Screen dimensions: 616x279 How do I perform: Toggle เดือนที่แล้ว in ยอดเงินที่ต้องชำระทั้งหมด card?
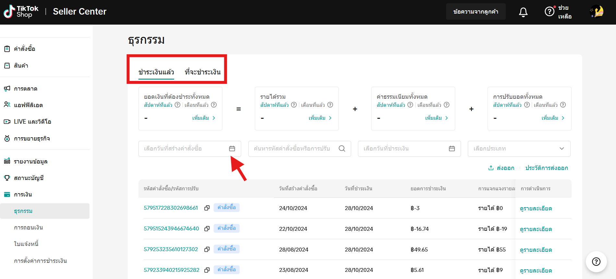[x=196, y=105]
